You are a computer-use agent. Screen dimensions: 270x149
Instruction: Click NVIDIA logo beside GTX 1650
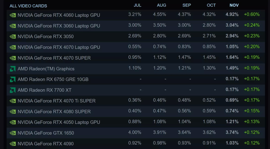[x=13, y=133]
